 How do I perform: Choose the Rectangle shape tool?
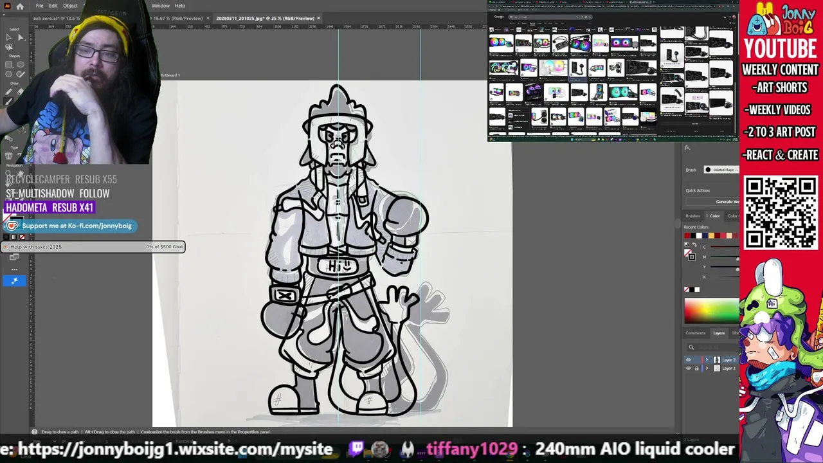8,64
